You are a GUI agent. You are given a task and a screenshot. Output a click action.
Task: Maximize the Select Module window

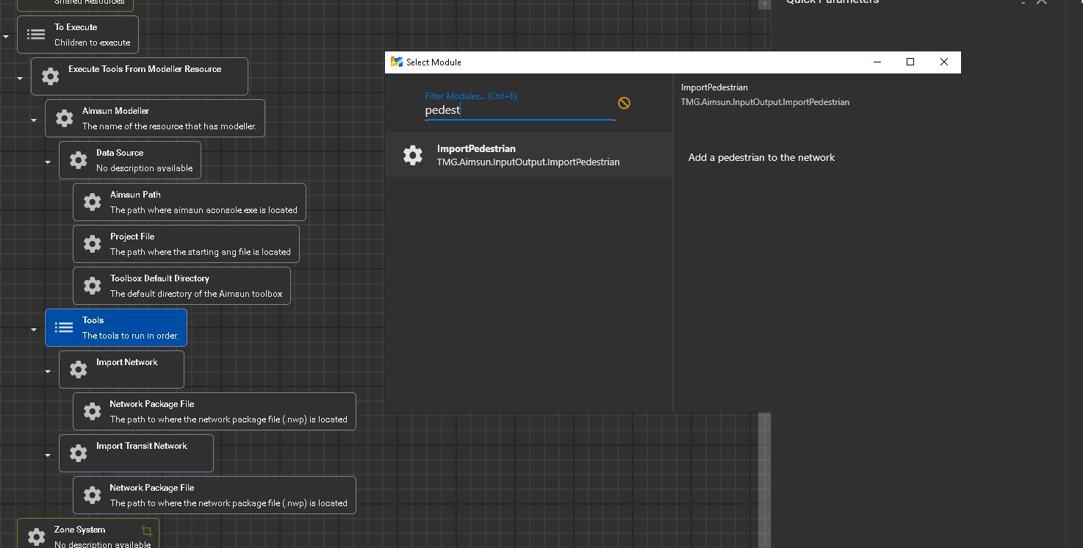[x=910, y=62]
